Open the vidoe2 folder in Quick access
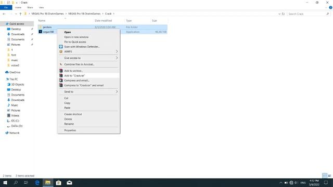This screenshot has height=187, width=333. coord(15,65)
